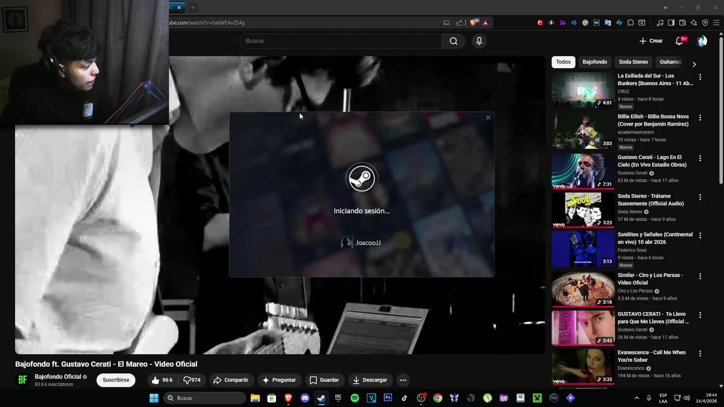724x407 pixels.
Task: Click the Descargar download button
Action: 370,380
